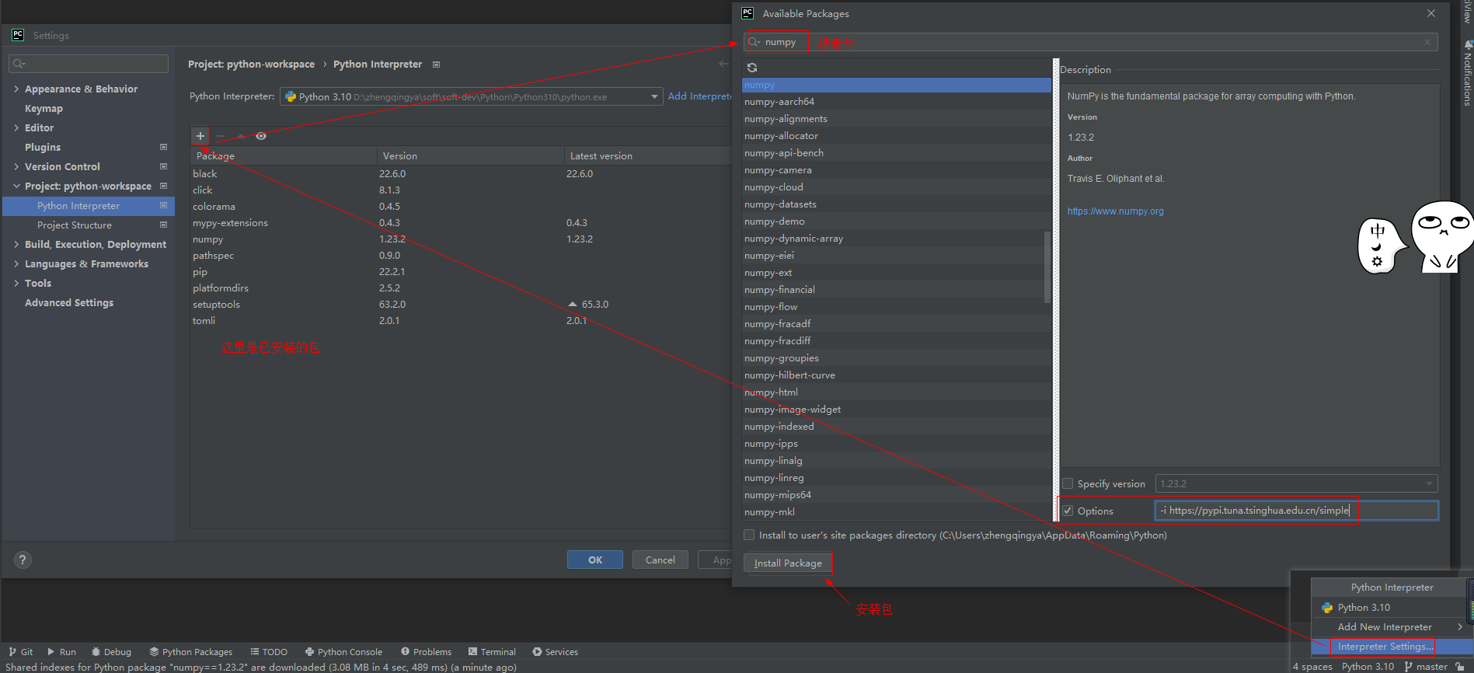The image size is (1474, 673).
Task: Choose Interpreter Settings... in popup
Action: 1385,646
